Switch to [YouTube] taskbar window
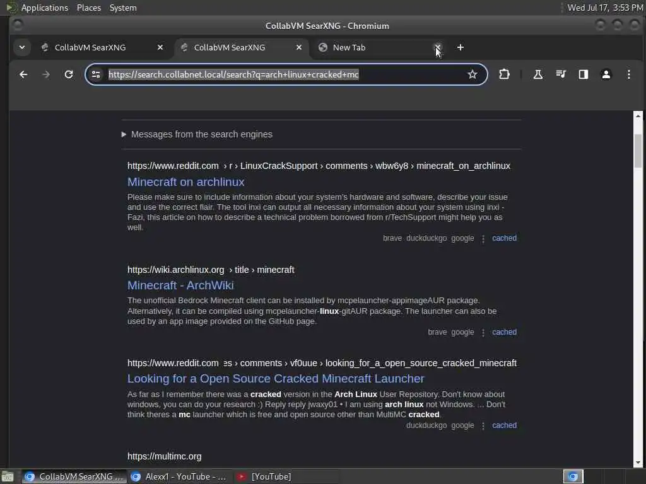This screenshot has width=646, height=484. [x=286, y=476]
